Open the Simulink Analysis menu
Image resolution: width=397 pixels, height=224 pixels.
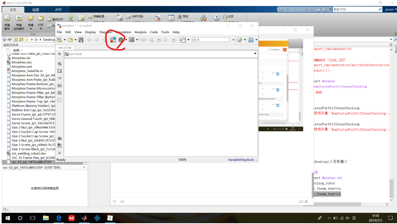point(140,32)
